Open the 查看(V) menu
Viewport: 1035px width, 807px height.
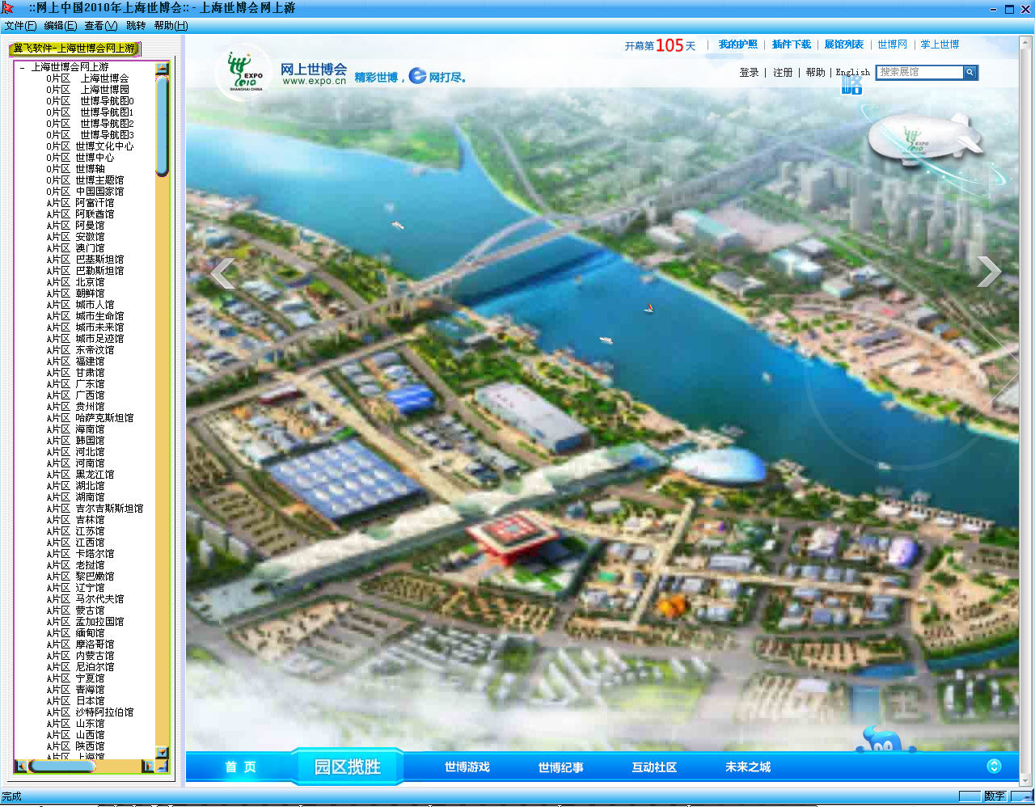[x=101, y=26]
